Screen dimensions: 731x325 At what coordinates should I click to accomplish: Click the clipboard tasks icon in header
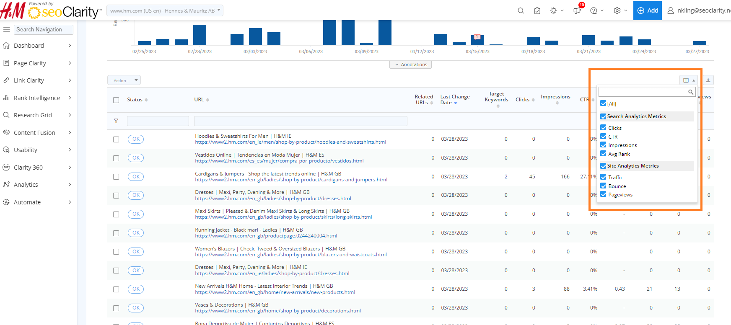tap(537, 10)
